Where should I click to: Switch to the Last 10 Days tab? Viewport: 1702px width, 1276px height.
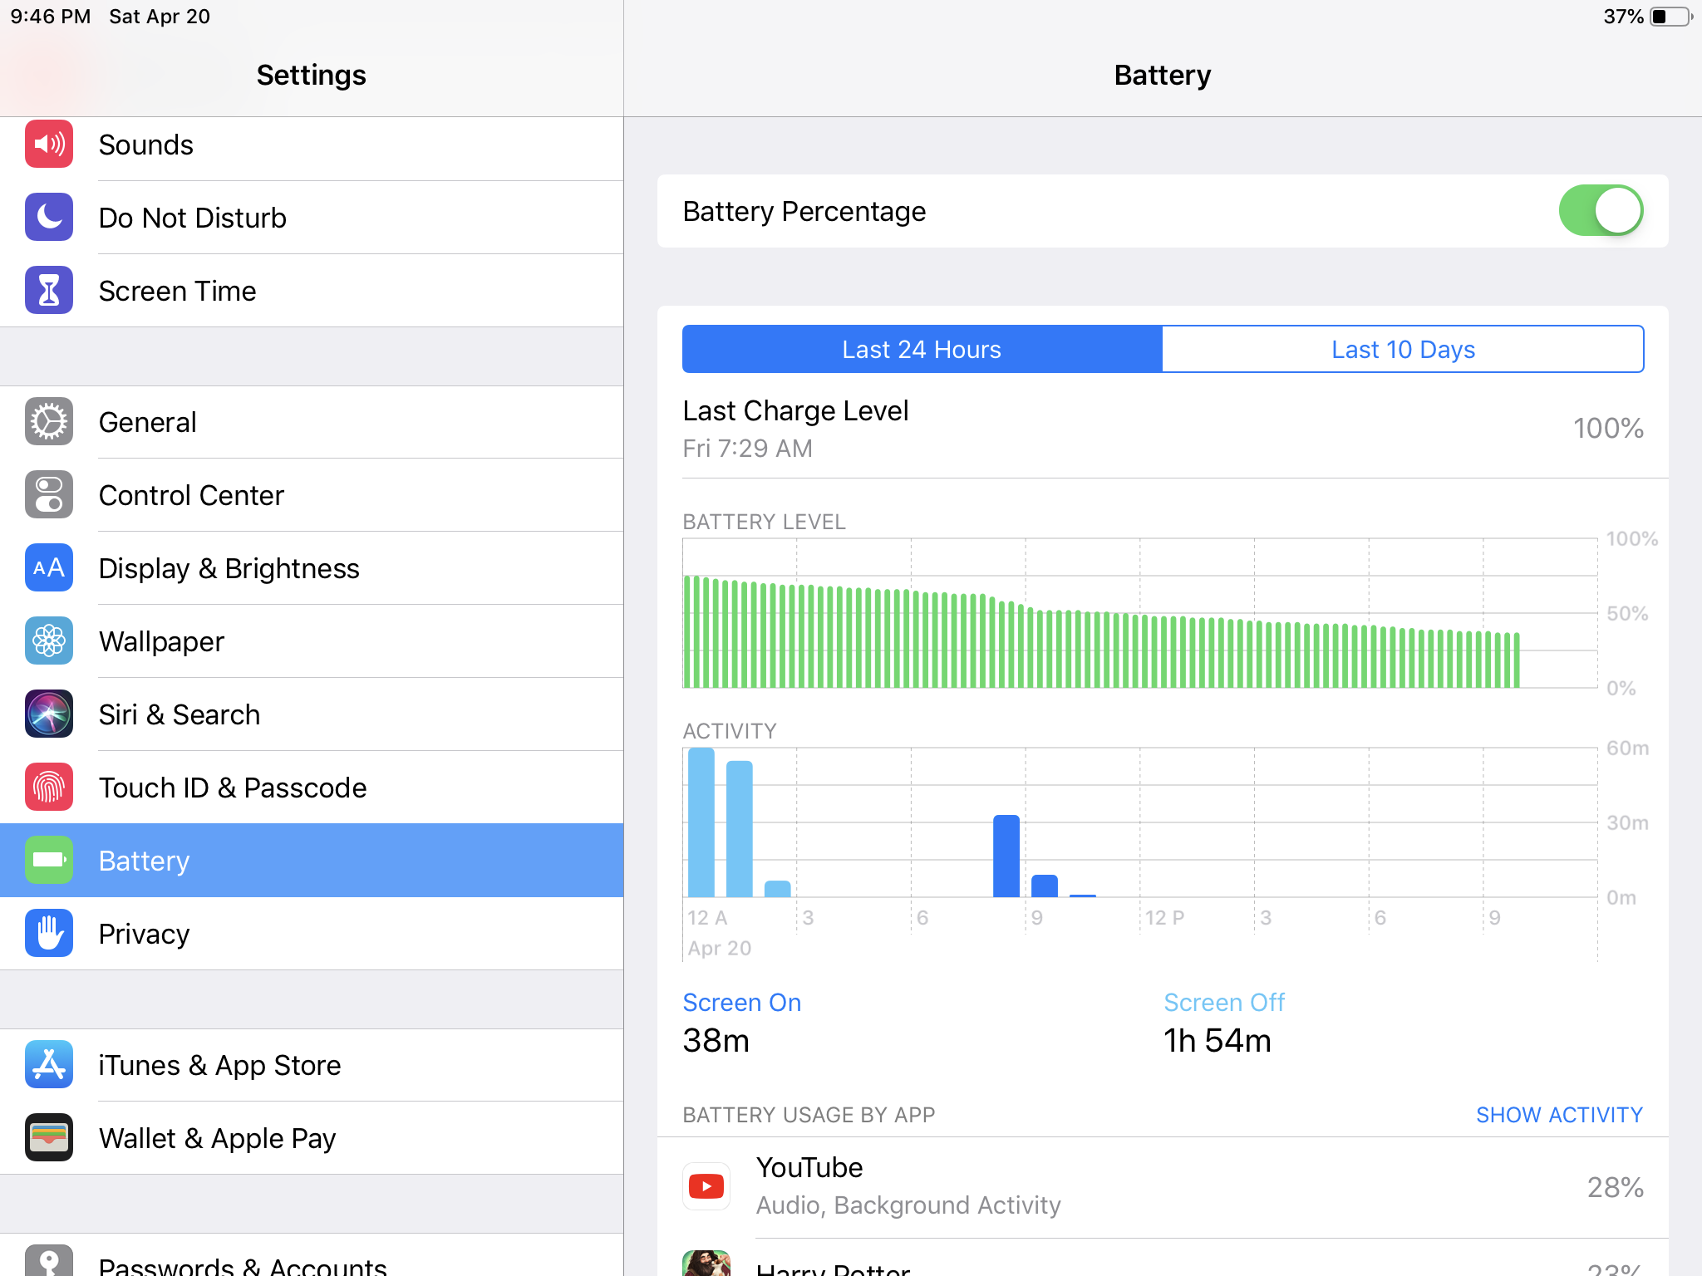(1403, 350)
